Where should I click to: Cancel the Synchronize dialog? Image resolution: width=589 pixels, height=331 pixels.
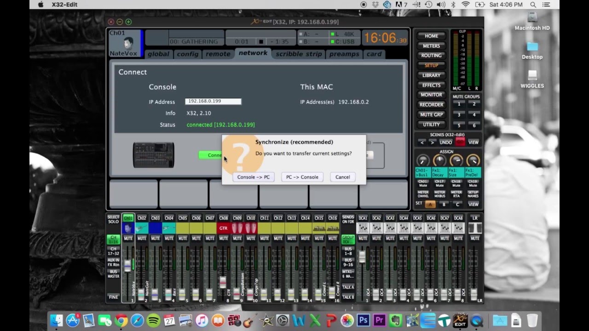click(342, 177)
